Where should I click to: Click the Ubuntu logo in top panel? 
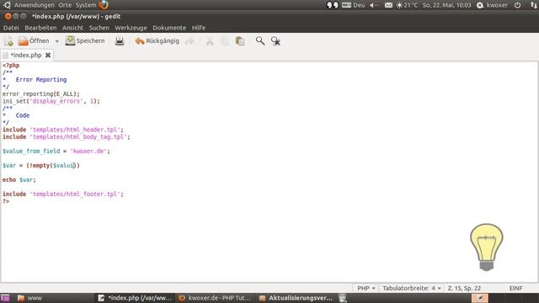[7, 5]
